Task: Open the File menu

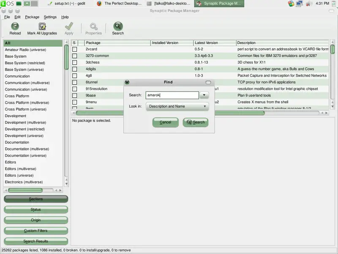Action: 7,17
